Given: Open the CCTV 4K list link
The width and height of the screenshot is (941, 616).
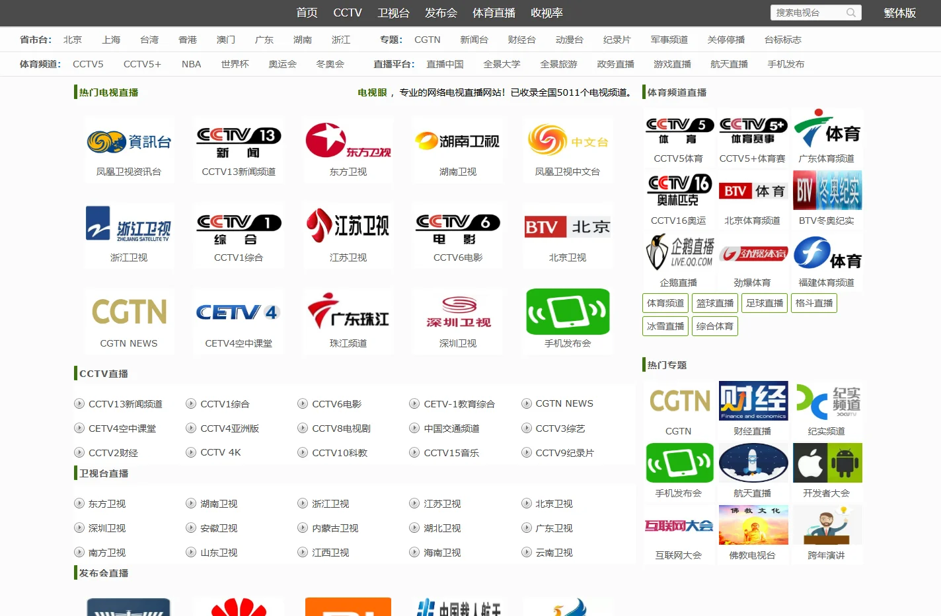Looking at the screenshot, I should coord(220,452).
